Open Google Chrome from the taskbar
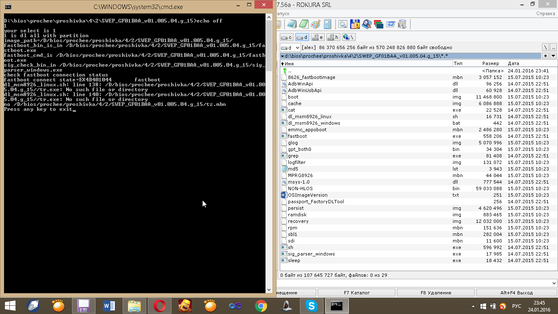The width and height of the screenshot is (558, 314). (261, 305)
